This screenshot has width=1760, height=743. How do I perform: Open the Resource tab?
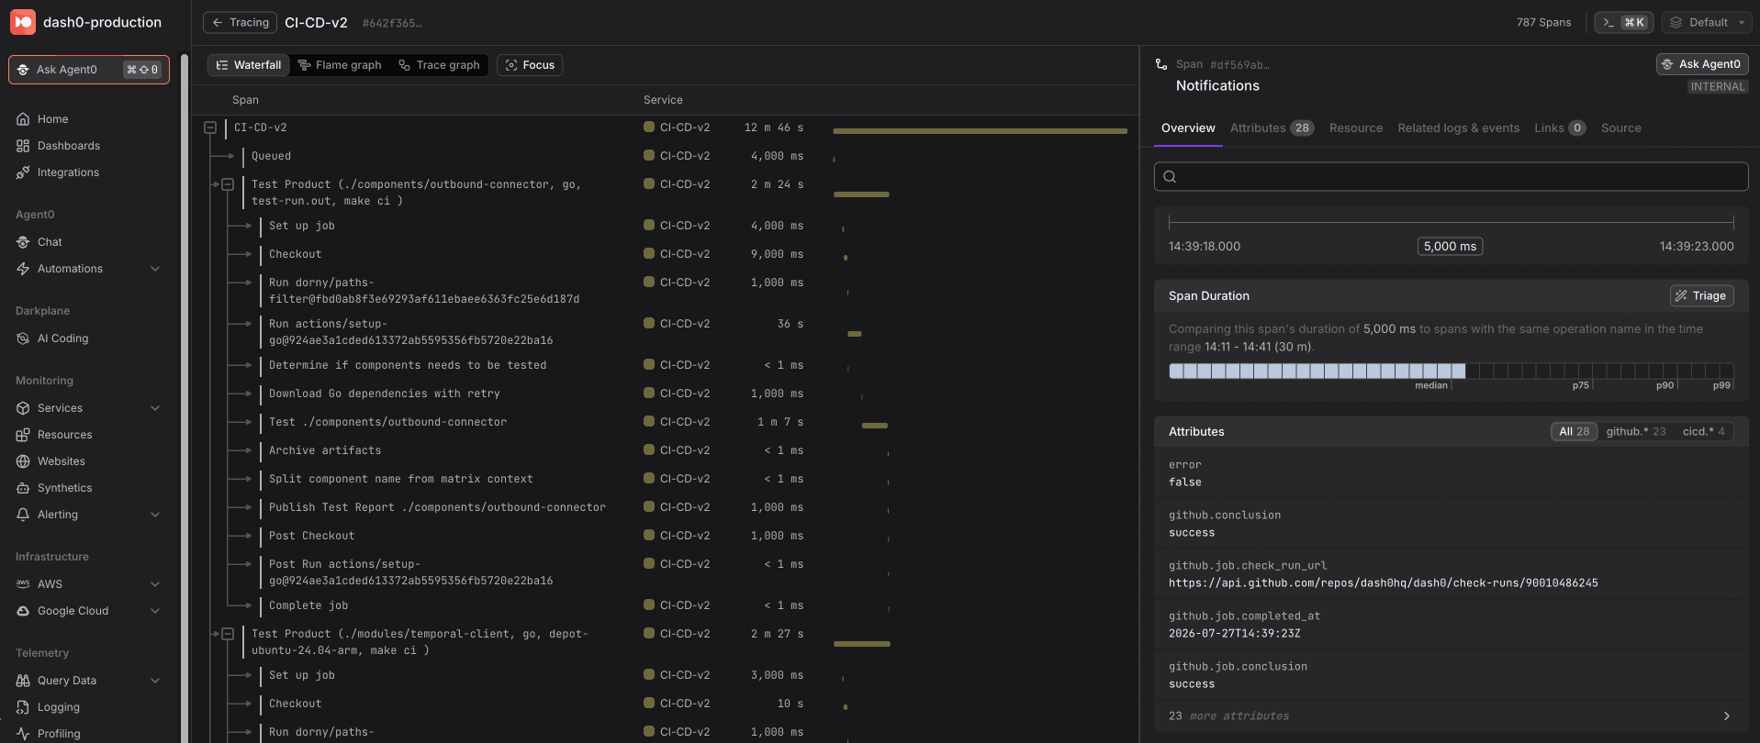coord(1355,128)
